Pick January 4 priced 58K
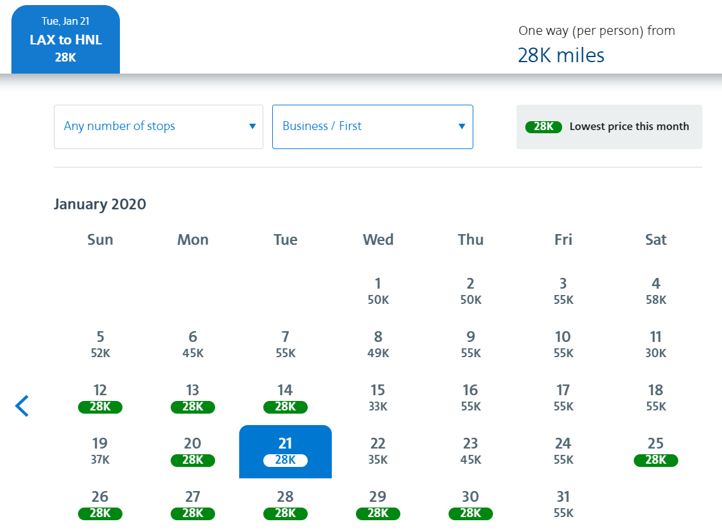The width and height of the screenshot is (722, 531). tap(655, 291)
